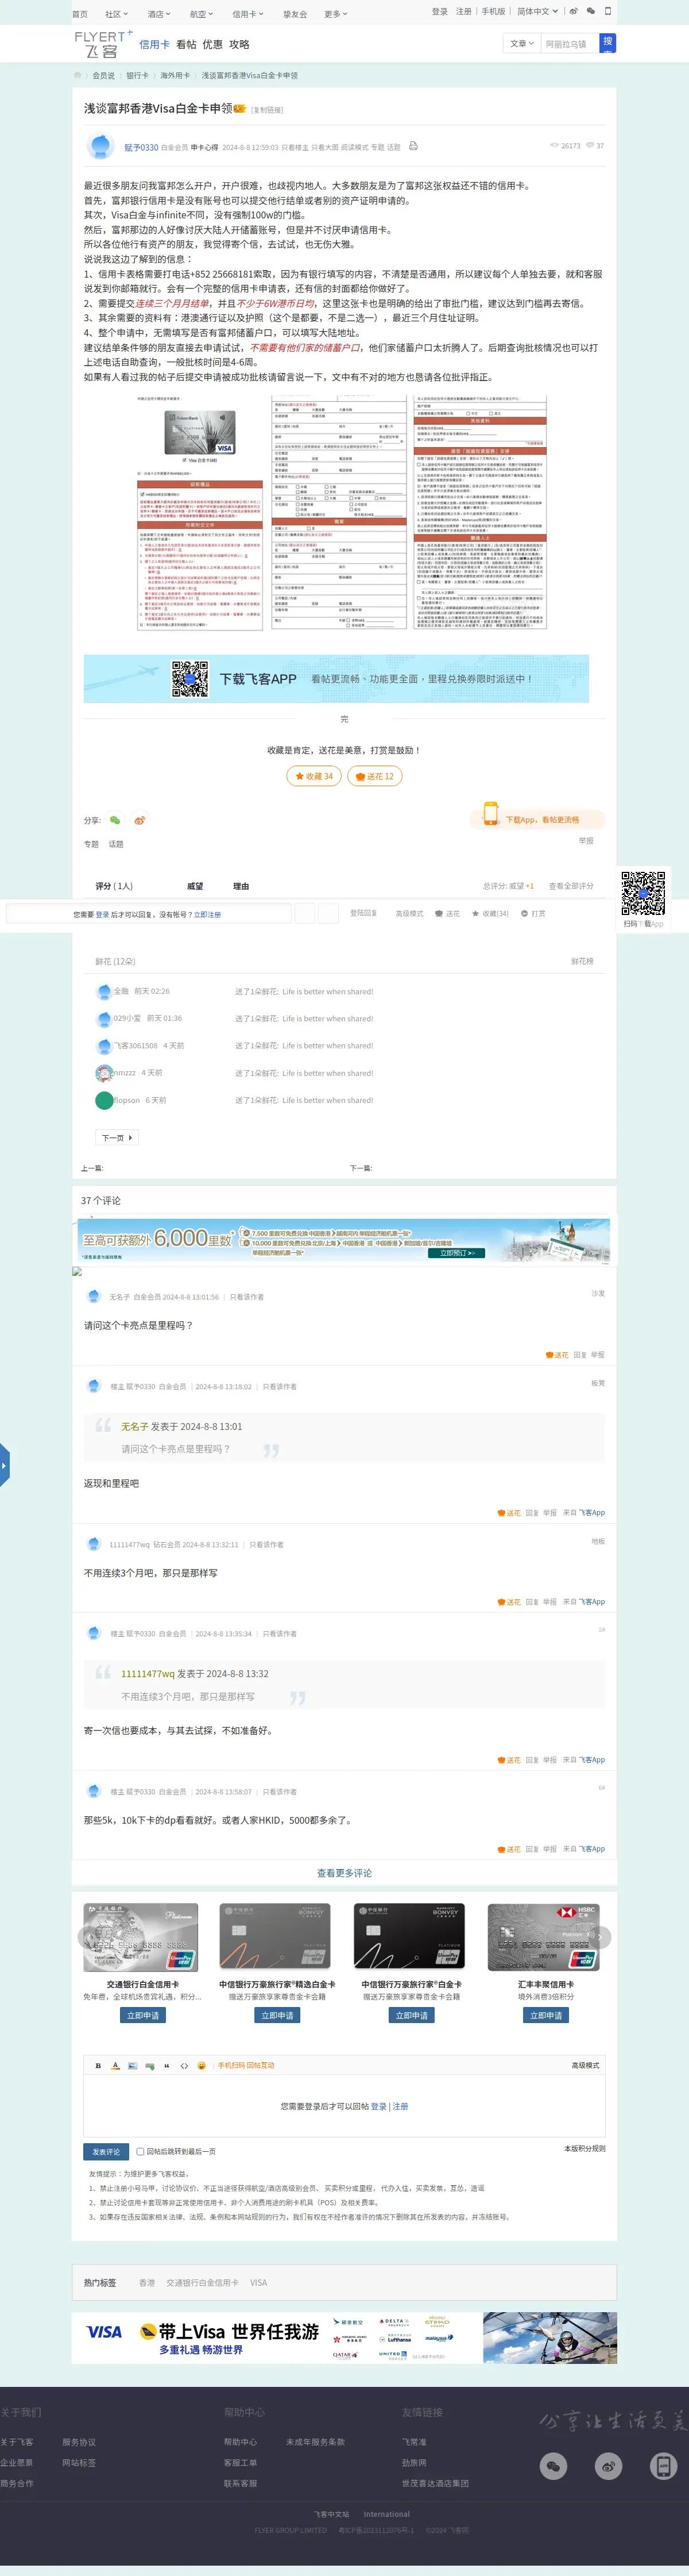The height and width of the screenshot is (2576, 689).
Task: Click 送花 icon in sticky reply bar
Action: tap(447, 913)
